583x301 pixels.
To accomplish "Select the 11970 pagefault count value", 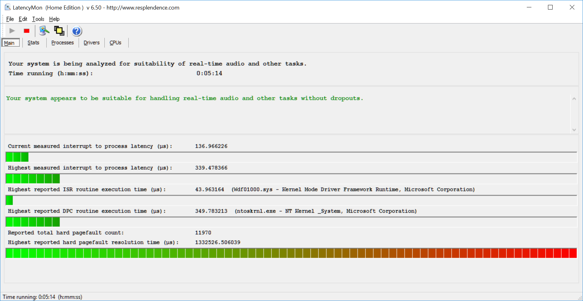I will pyautogui.click(x=203, y=233).
